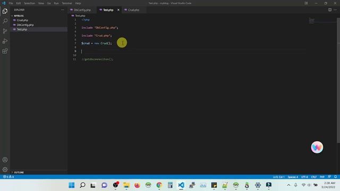The height and width of the screenshot is (191, 340).
Task: Click the Visual Studio Code taskbar icon
Action: pyautogui.click(x=181, y=185)
